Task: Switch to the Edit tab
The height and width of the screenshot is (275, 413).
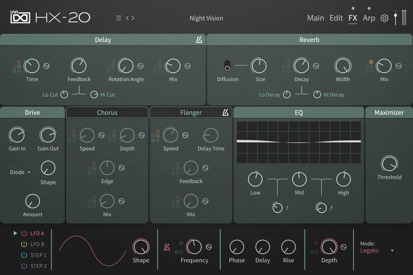Action: (336, 18)
